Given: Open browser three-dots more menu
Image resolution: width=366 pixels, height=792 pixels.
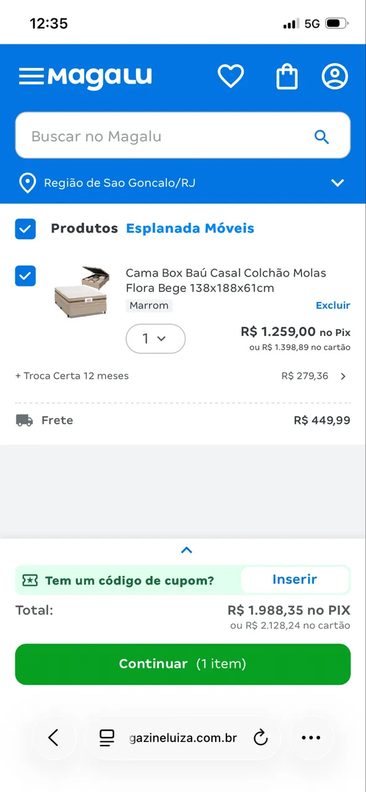Looking at the screenshot, I should tap(311, 738).
